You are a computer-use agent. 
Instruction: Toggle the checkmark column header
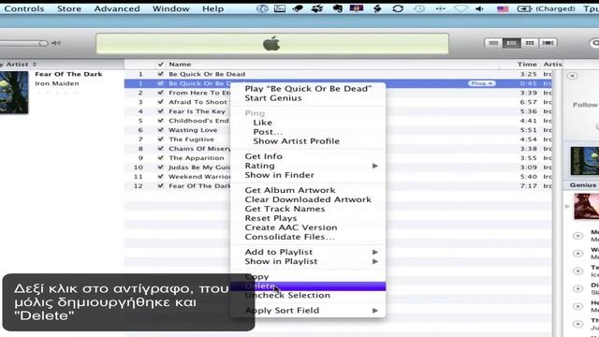[160, 65]
